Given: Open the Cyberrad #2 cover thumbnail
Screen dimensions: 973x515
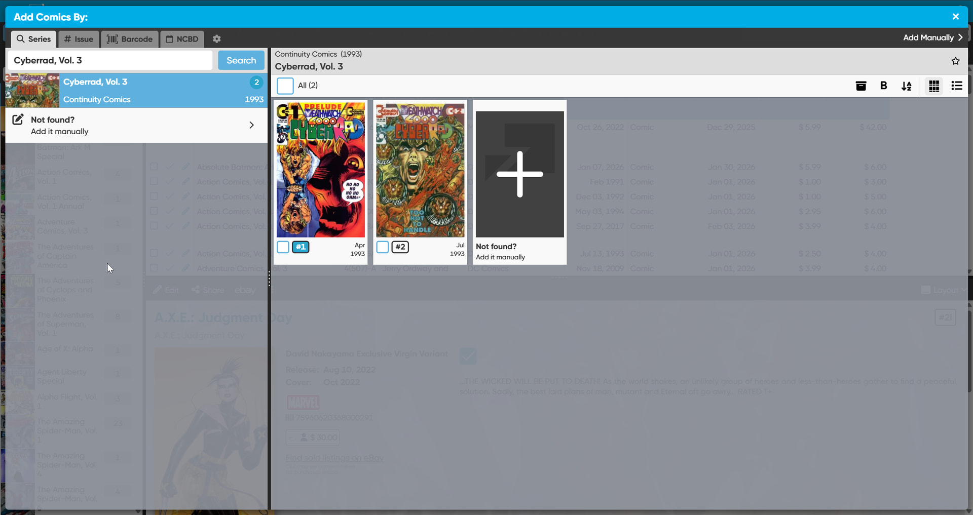Looking at the screenshot, I should pos(420,170).
